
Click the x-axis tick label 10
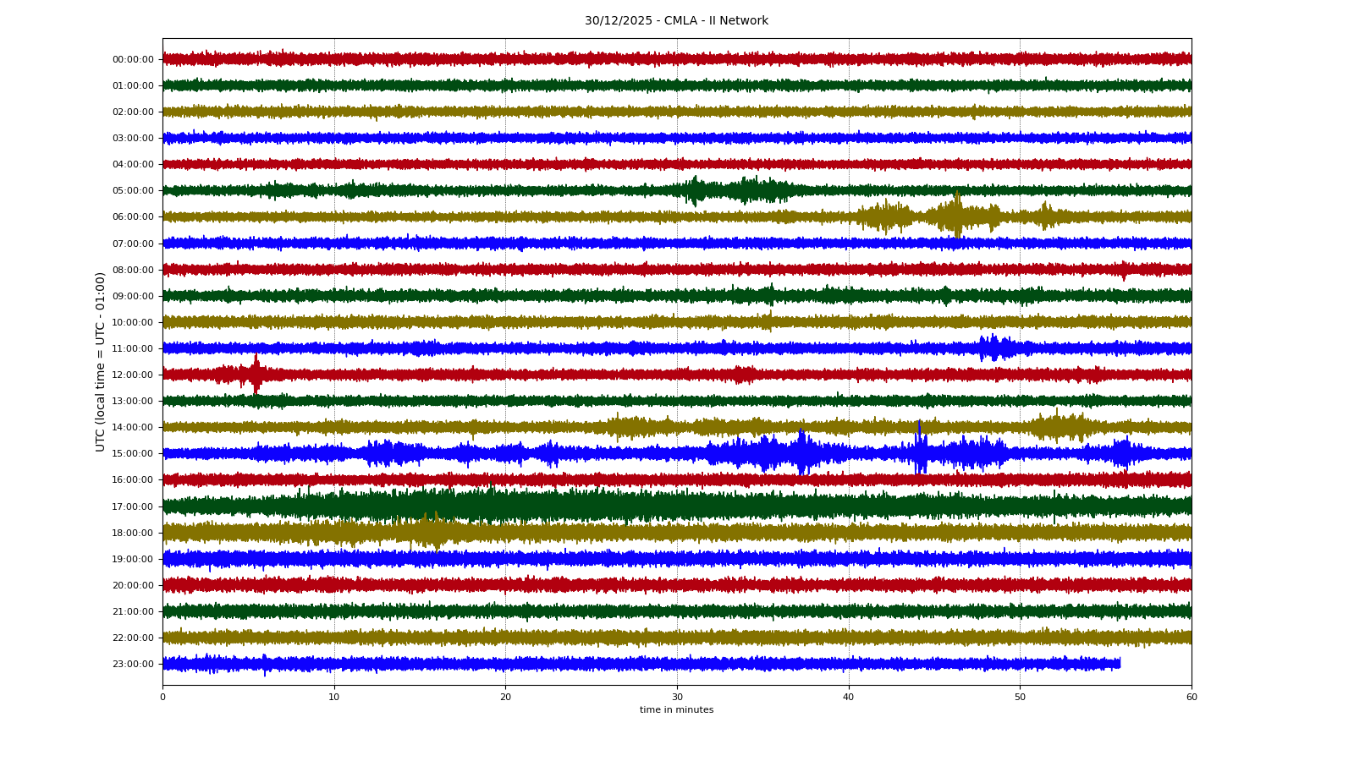click(x=334, y=698)
